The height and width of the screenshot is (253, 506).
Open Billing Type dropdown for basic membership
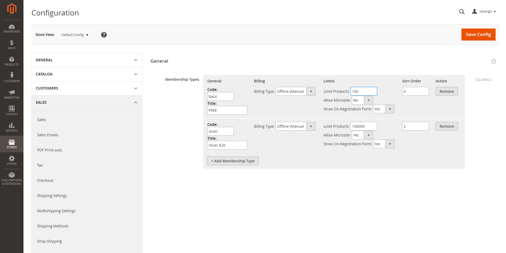(296, 91)
